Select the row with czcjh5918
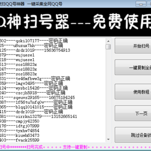 coord(33,93)
